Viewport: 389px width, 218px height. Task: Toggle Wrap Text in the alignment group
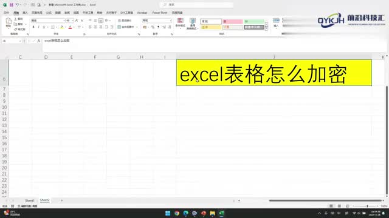pyautogui.click(x=125, y=21)
